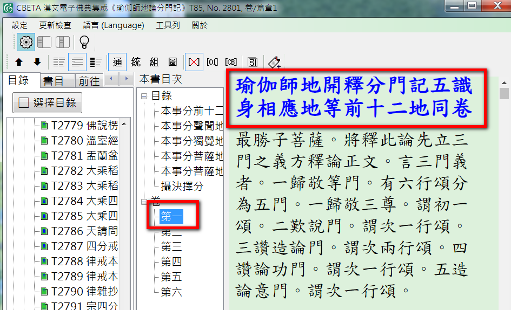Open T2784 in the catalog tree
This screenshot has width=511, height=310.
click(x=84, y=201)
